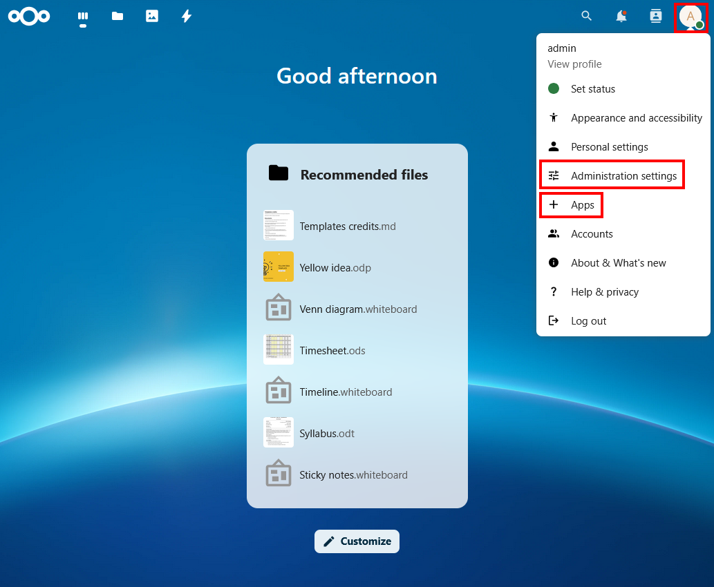Open the Contacts menu icon

click(656, 16)
